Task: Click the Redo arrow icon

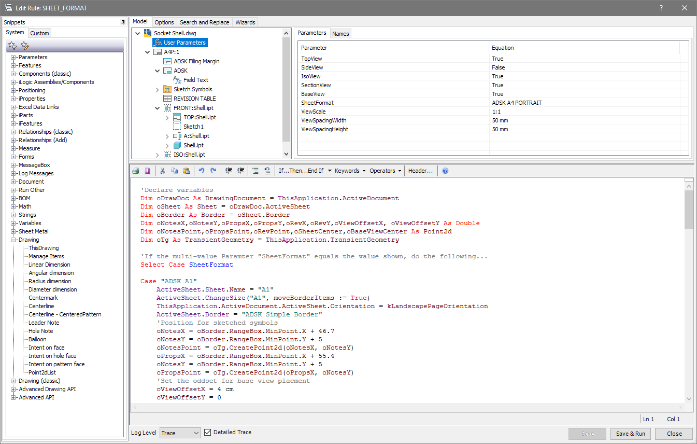Action: [213, 171]
